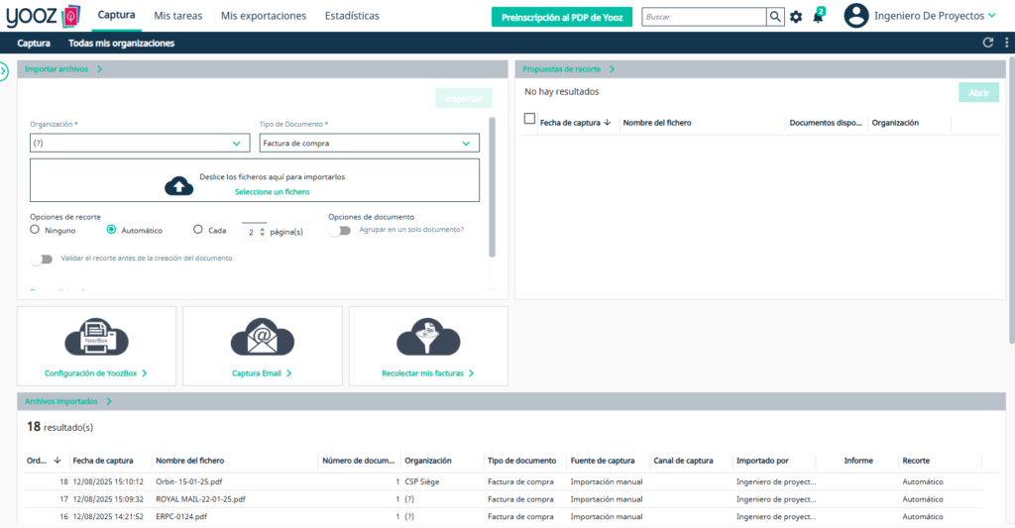This screenshot has height=528, width=1015.
Task: Click the Documentos dispo... column header
Action: click(826, 122)
